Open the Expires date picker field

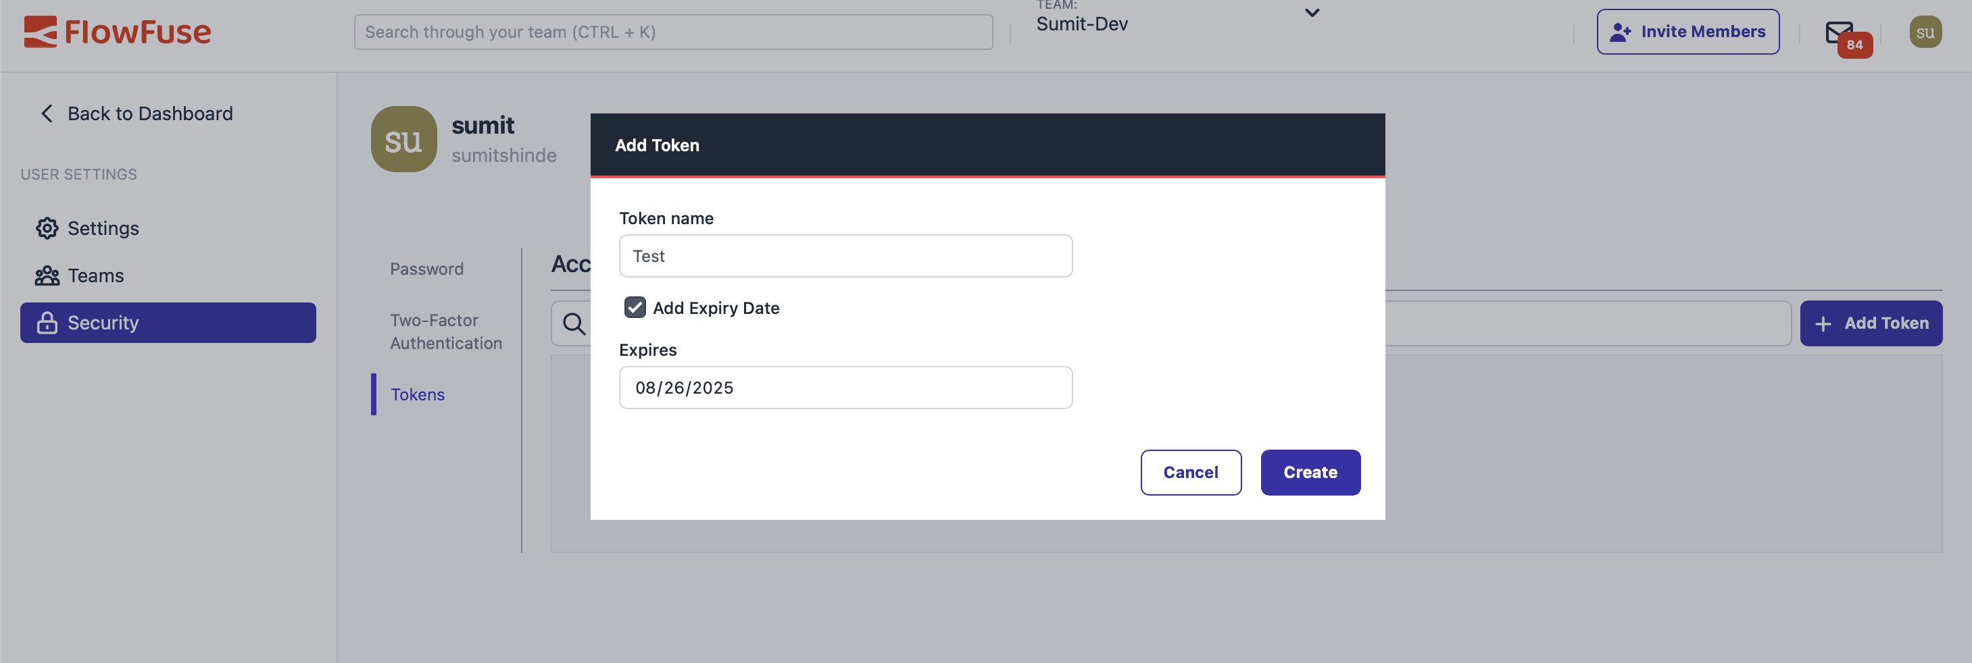(845, 388)
